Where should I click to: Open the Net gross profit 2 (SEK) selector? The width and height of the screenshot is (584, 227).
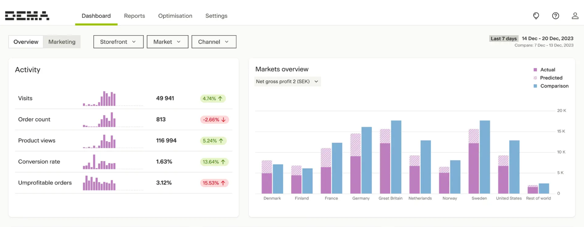287,82
